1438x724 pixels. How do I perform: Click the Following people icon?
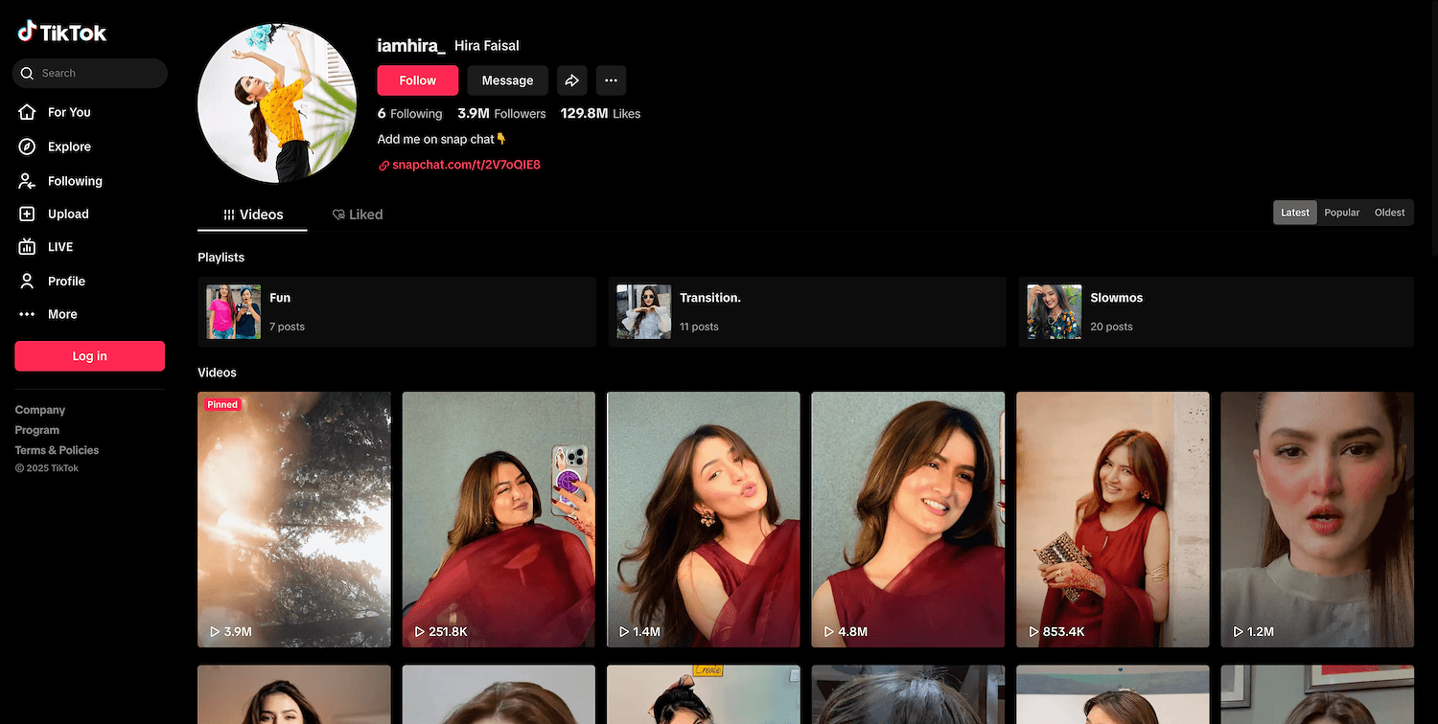tap(28, 181)
